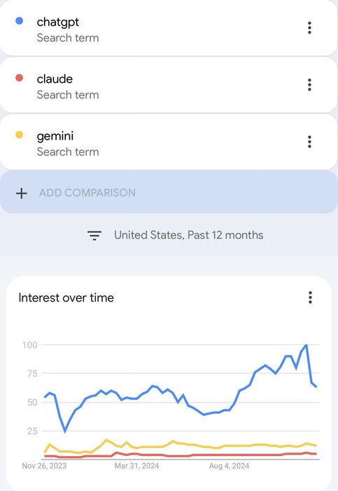The width and height of the screenshot is (338, 491).
Task: Click the Interest over time heading
Action: tap(66, 298)
